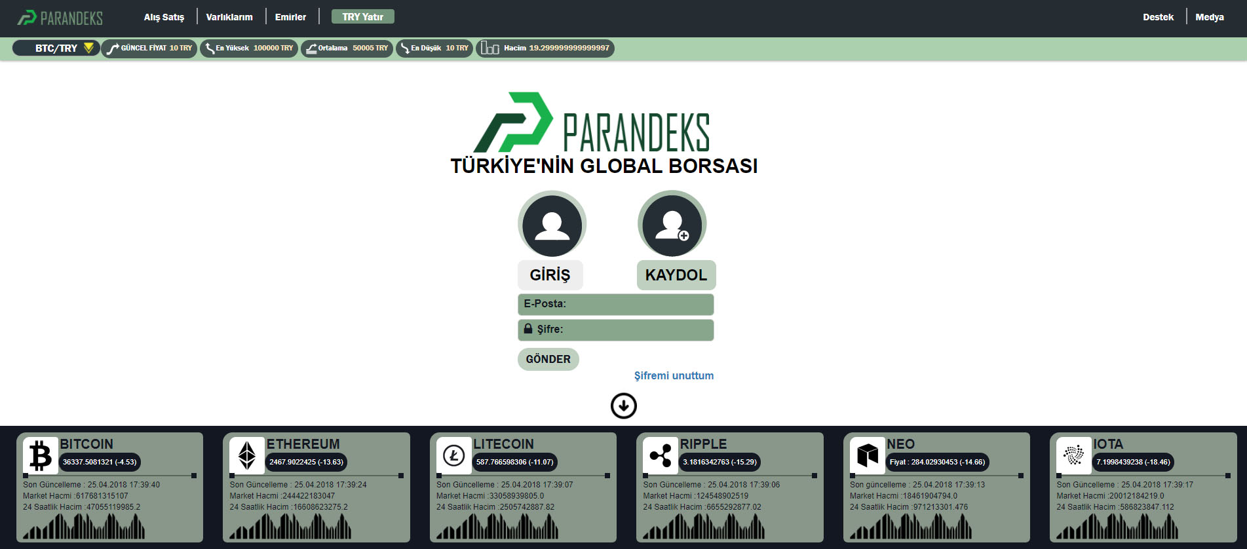Image resolution: width=1247 pixels, height=549 pixels.
Task: Click the LITECOIN card title
Action: (504, 444)
